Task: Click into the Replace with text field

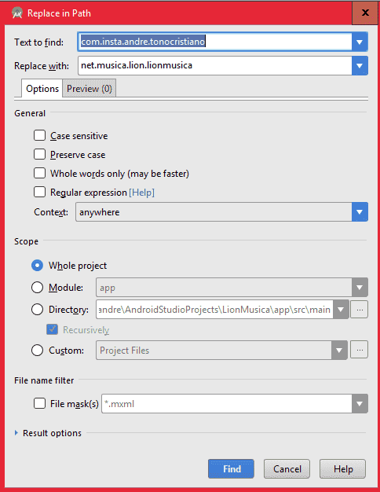Action: (215, 65)
